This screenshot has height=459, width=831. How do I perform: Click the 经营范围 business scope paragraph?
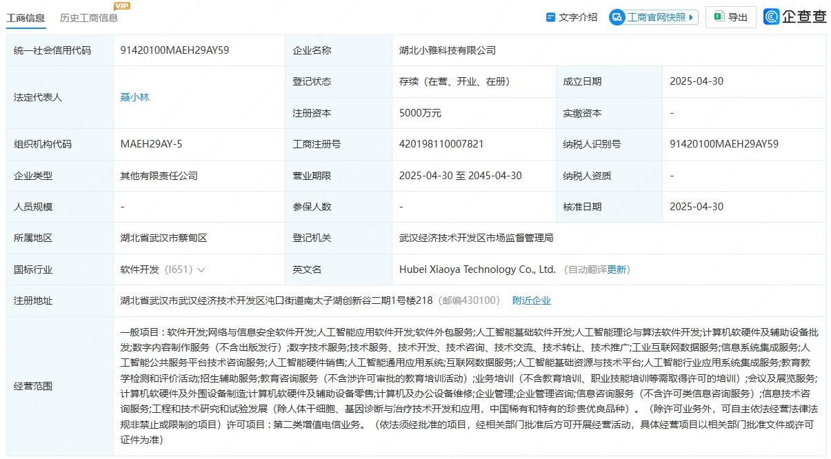point(469,385)
